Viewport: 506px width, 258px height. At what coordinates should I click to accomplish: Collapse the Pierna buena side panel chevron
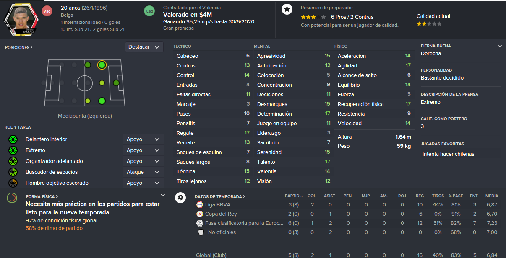[499, 46]
